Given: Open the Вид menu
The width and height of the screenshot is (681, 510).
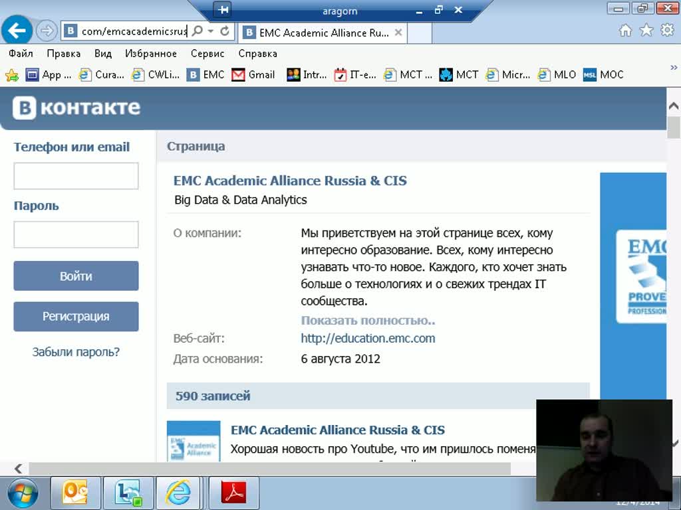Looking at the screenshot, I should (x=103, y=53).
